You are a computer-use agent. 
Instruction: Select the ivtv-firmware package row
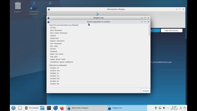coord(56,43)
